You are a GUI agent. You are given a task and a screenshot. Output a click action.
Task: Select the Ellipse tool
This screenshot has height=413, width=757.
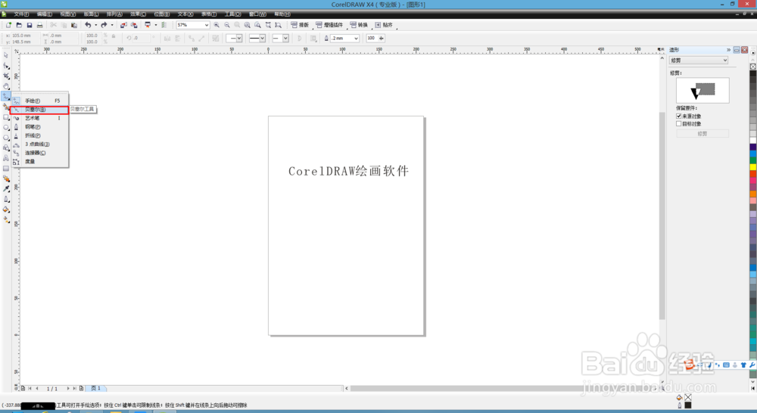(x=6, y=127)
